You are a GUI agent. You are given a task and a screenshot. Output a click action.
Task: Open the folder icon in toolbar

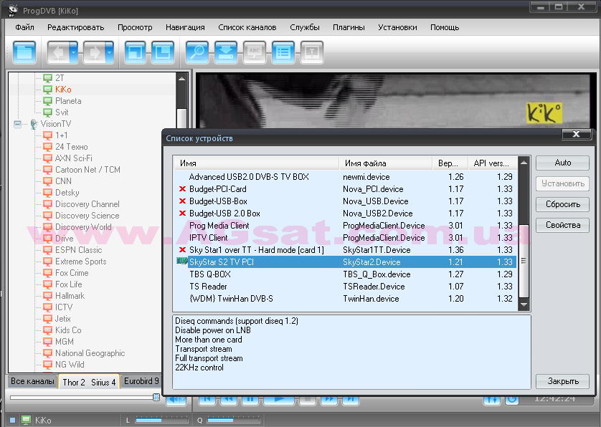pyautogui.click(x=24, y=52)
